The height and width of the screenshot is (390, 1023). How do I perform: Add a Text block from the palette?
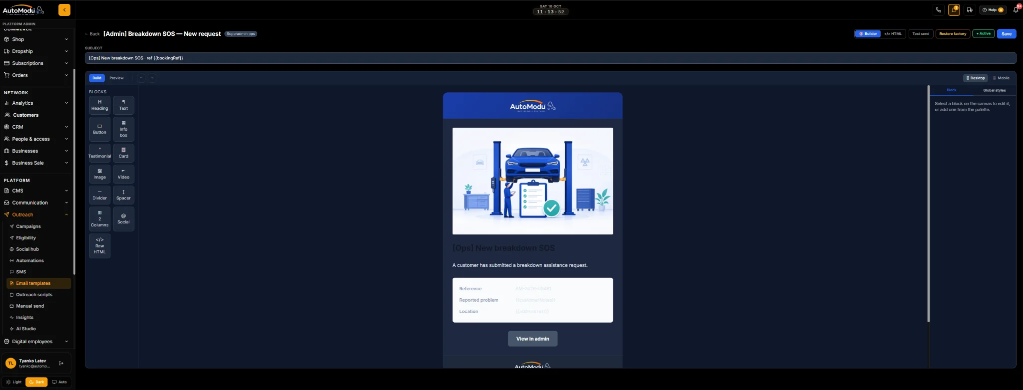click(x=123, y=105)
